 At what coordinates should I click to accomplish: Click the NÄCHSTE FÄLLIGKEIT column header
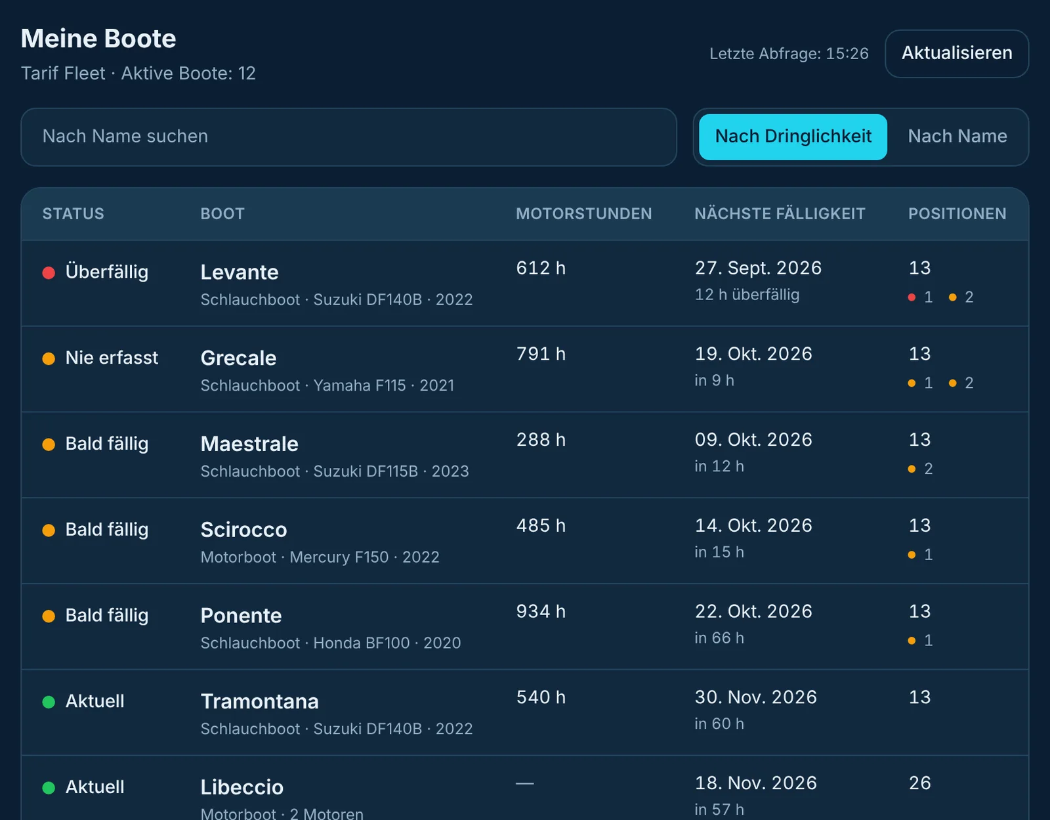point(780,214)
